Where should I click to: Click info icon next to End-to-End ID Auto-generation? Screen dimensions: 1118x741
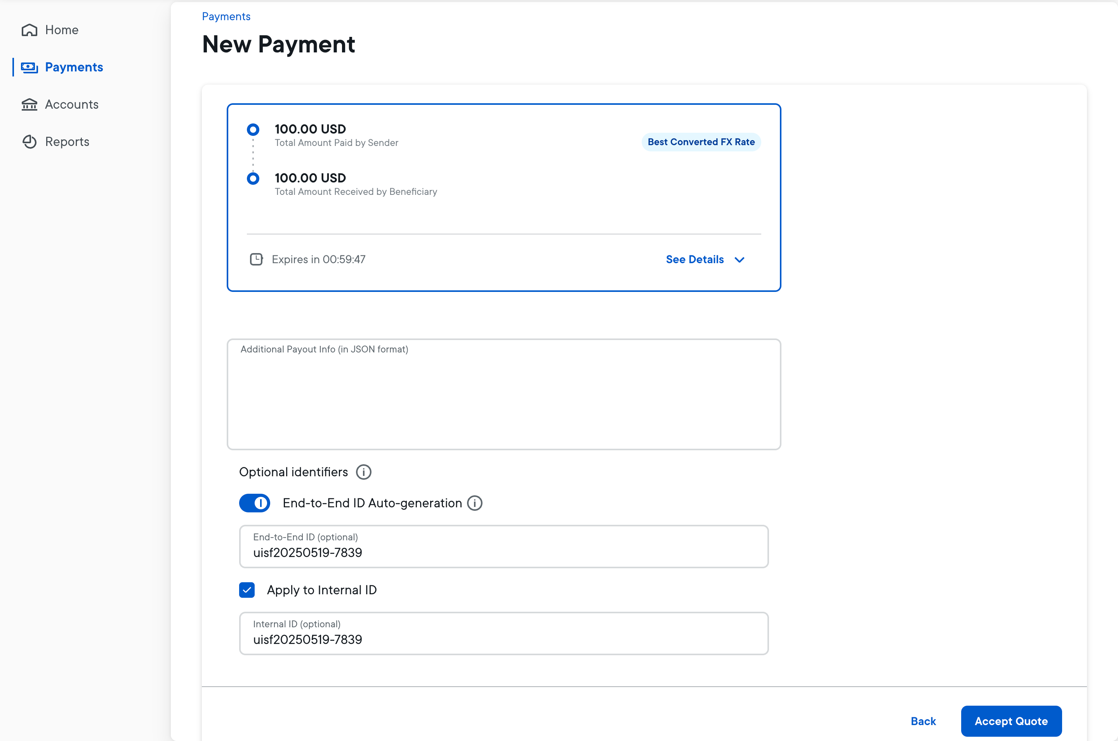[474, 503]
